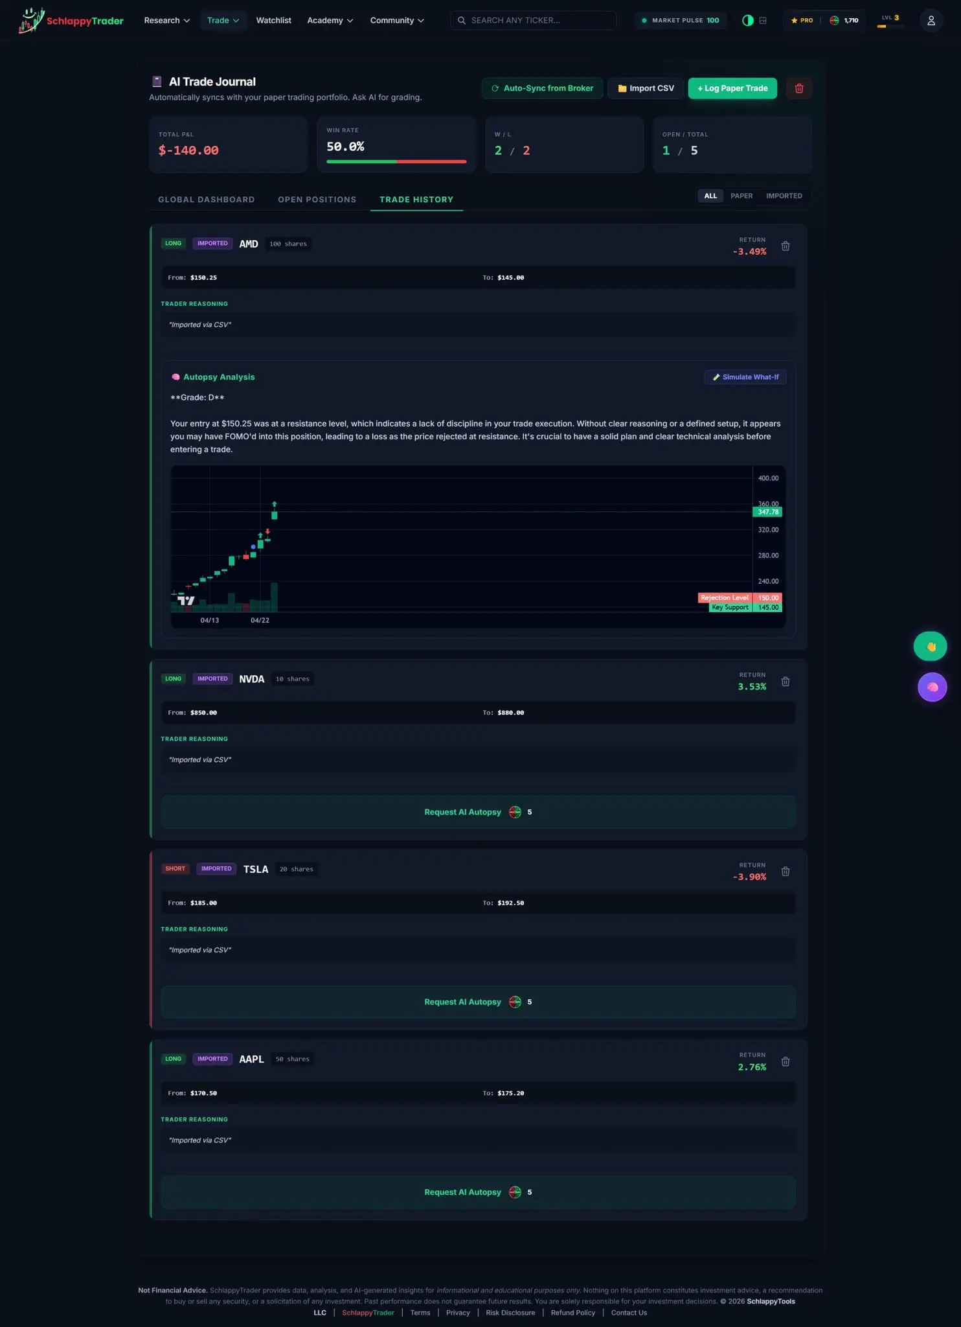
Task: Request AI Autopsy for NVDA trade
Action: [x=478, y=812]
